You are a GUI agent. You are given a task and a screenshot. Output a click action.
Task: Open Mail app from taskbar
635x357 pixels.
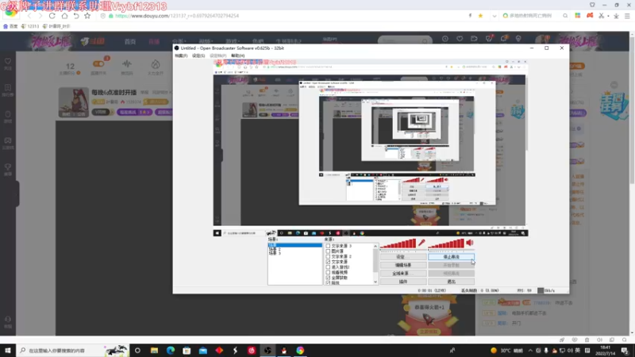tap(203, 350)
